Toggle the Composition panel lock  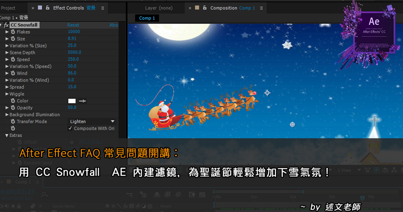pos(205,8)
